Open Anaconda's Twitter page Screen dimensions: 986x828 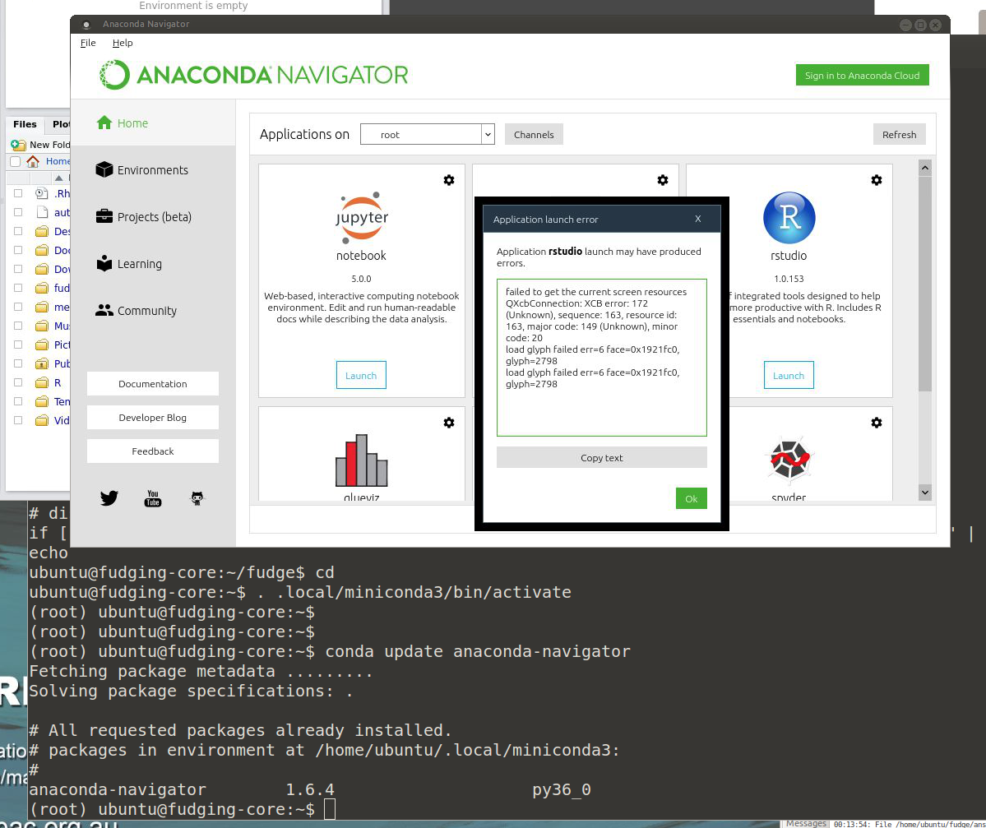pyautogui.click(x=109, y=498)
